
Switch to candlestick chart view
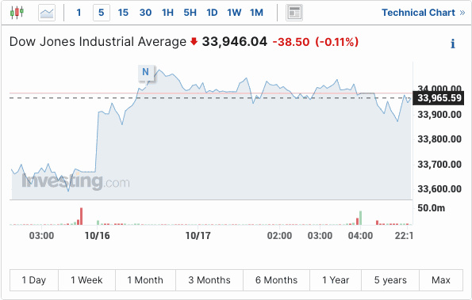pos(17,13)
